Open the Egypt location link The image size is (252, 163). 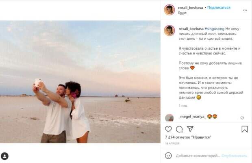click(182, 13)
